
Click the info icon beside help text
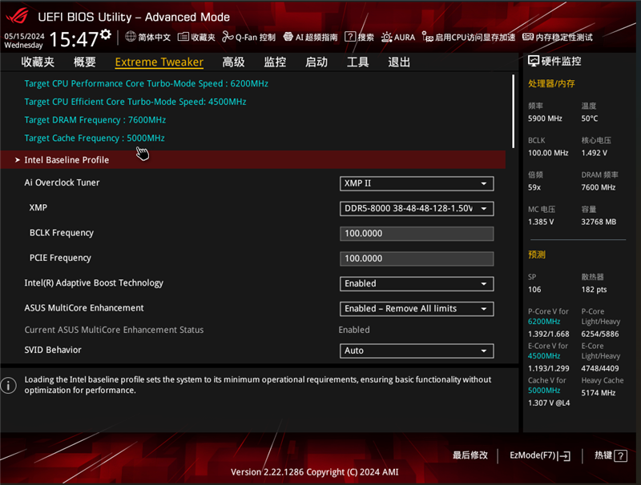pyautogui.click(x=9, y=385)
